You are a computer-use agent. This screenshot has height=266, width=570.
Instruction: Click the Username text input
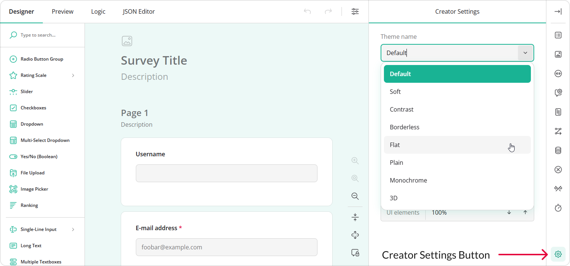pyautogui.click(x=227, y=173)
